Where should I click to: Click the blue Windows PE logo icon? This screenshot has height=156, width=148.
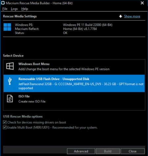(x=7, y=27)
